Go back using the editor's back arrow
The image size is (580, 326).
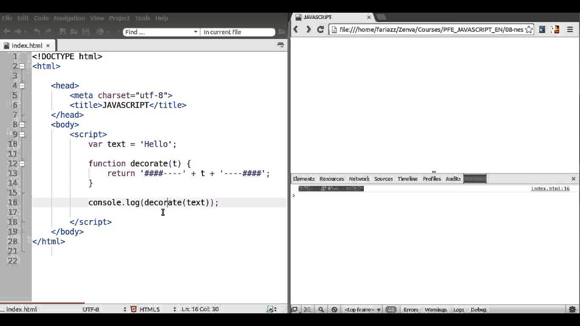pyautogui.click(x=7, y=32)
